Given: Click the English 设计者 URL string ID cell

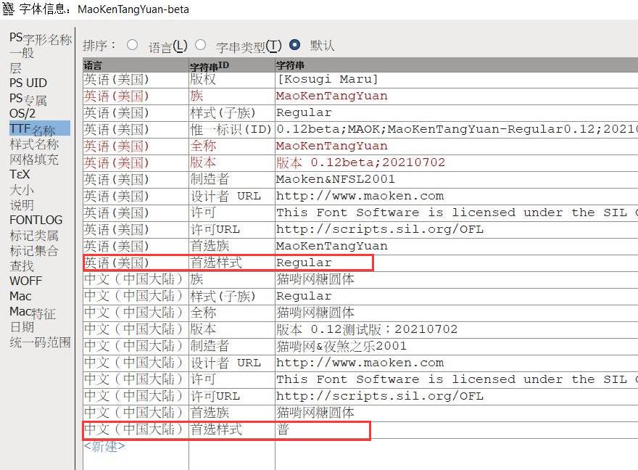Looking at the screenshot, I should coord(232,196).
